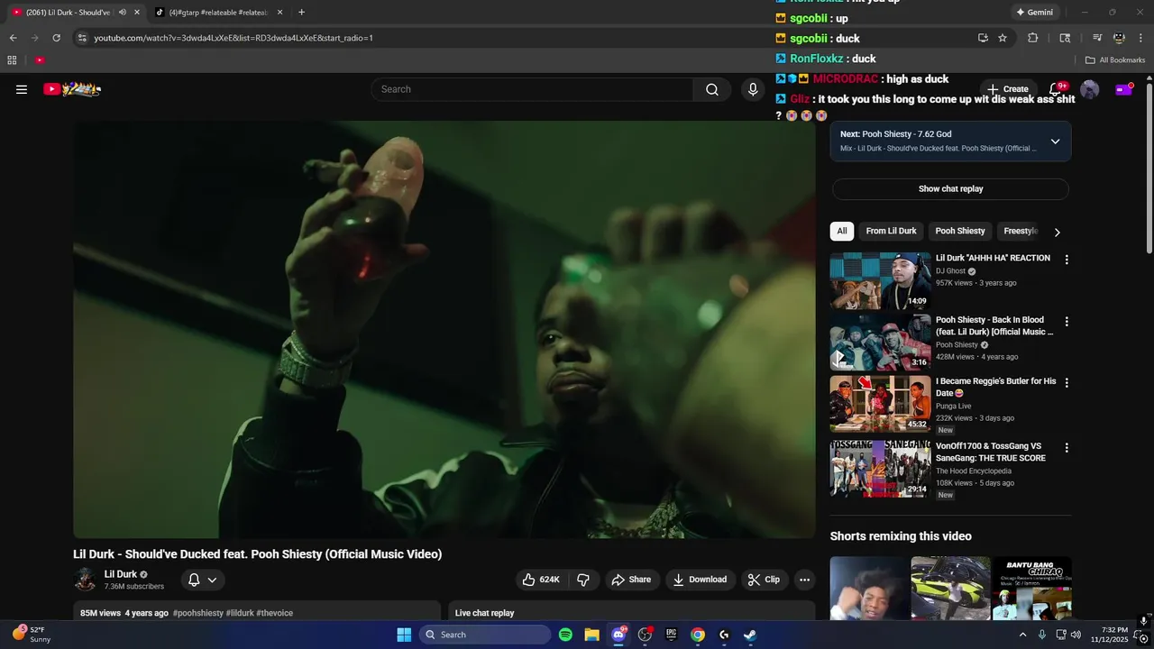
Task: Open more actions menu beside Clip
Action: click(804, 580)
